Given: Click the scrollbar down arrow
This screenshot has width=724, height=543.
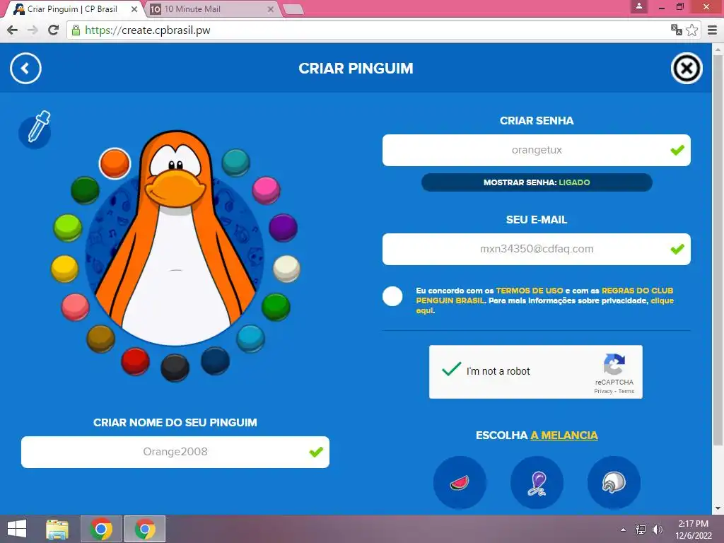Looking at the screenshot, I should [x=718, y=508].
